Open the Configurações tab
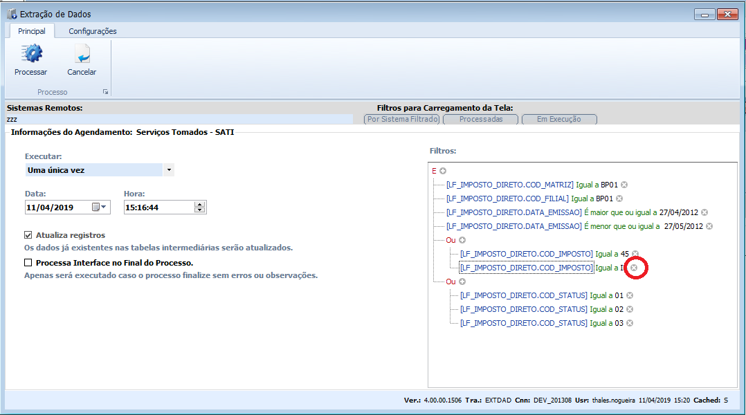 [92, 31]
